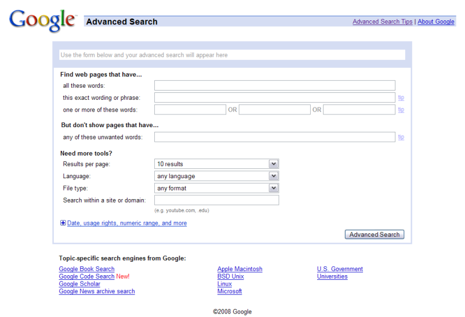This screenshot has height=317, width=465.
Task: Open the Language dropdown
Action: click(216, 176)
